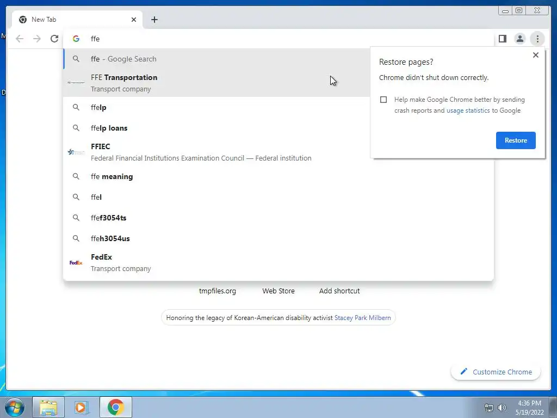Open tmpfiles.org shortcut
557x418 pixels.
(218, 291)
